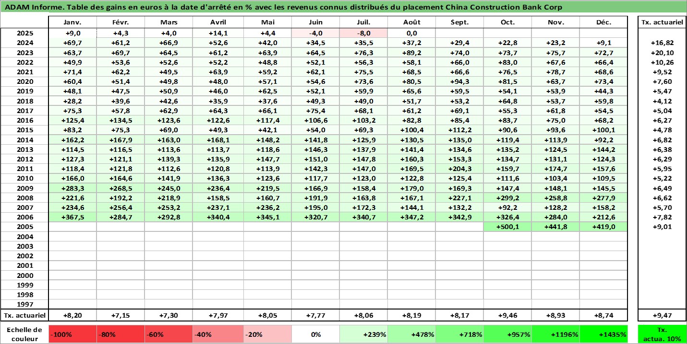Select the '+83,0' cell for Oct. 2022

tap(507, 62)
